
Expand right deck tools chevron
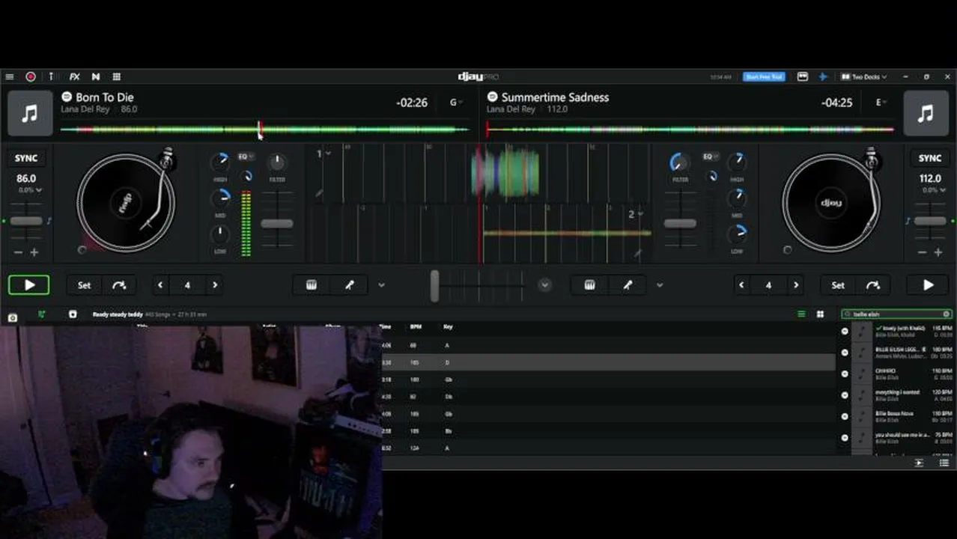pos(659,285)
